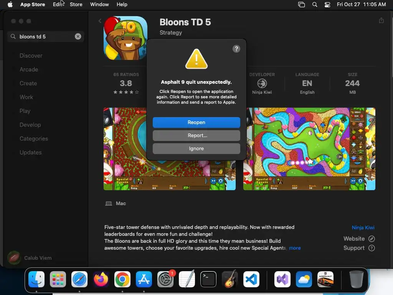Viewport: 393px width, 295px height.
Task: Reopen Asphalt 9 application
Action: 196,123
